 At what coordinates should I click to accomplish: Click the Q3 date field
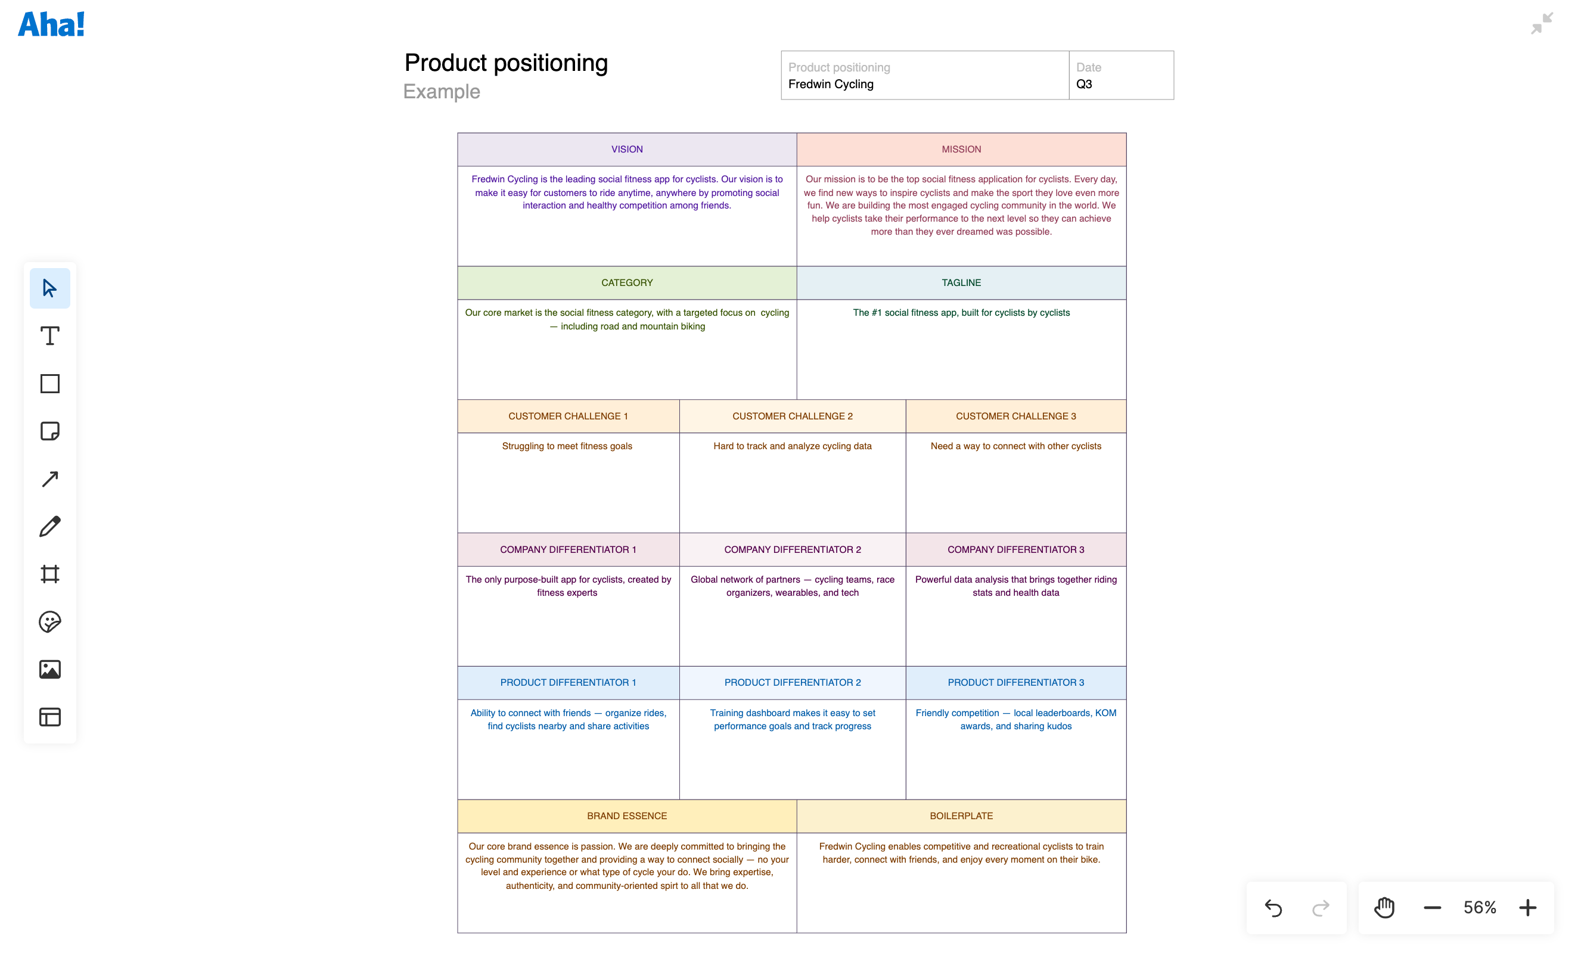[1083, 84]
